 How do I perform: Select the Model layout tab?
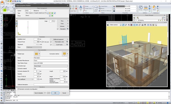click(x=12, y=90)
